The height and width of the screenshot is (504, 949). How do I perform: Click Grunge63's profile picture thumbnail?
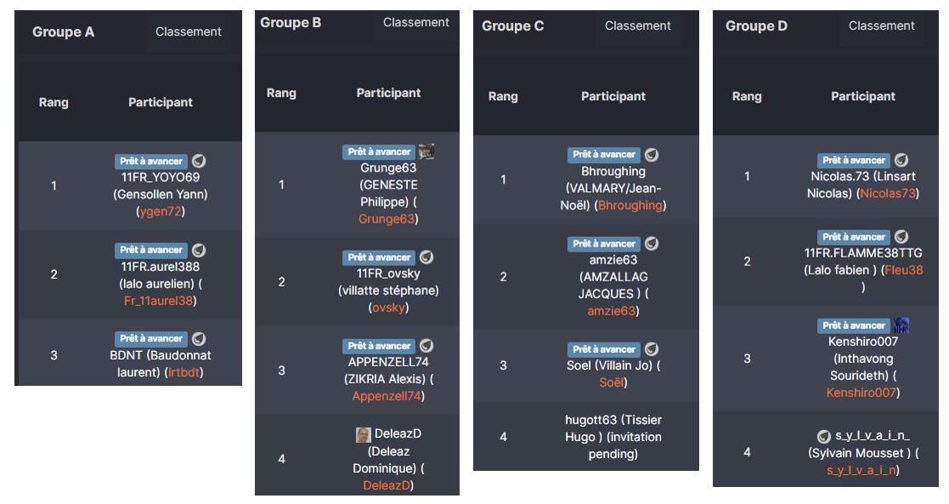click(426, 151)
